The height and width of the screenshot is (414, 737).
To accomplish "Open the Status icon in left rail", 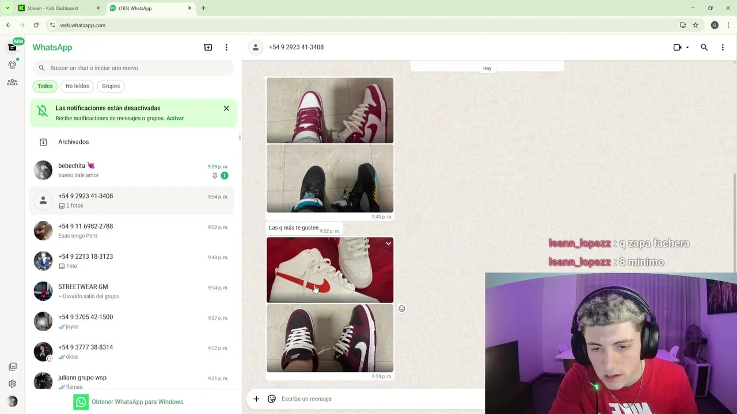I will [12, 65].
